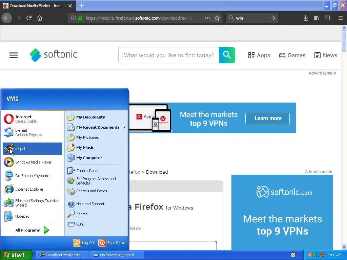The width and height of the screenshot is (347, 260).
Task: Click Learn more on the VPN banner
Action: [267, 118]
